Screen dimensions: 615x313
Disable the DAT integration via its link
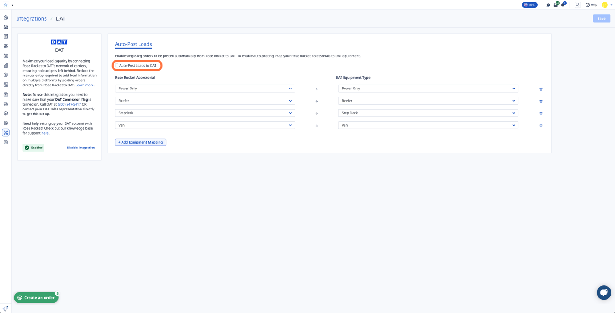click(81, 148)
